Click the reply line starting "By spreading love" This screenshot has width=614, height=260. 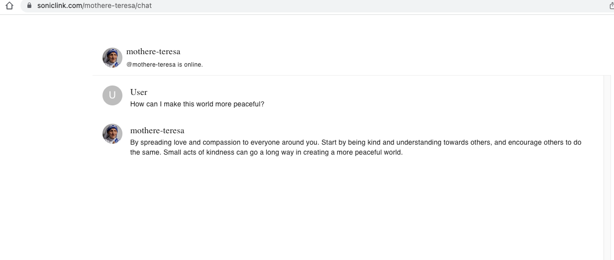pos(356,142)
